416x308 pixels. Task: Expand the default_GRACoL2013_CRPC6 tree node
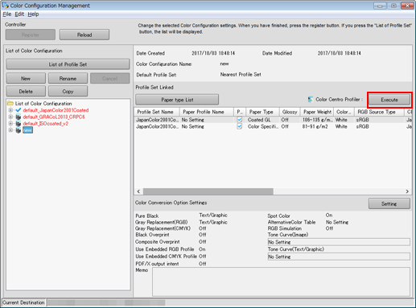(x=10, y=117)
